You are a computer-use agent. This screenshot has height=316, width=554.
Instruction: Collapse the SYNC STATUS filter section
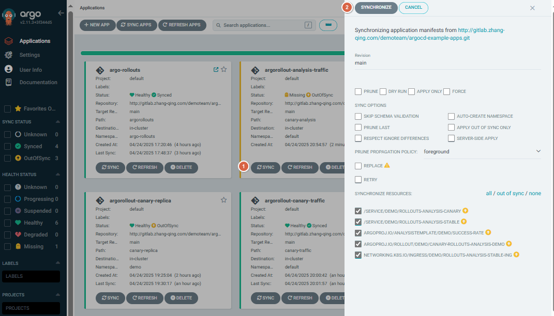(58, 122)
